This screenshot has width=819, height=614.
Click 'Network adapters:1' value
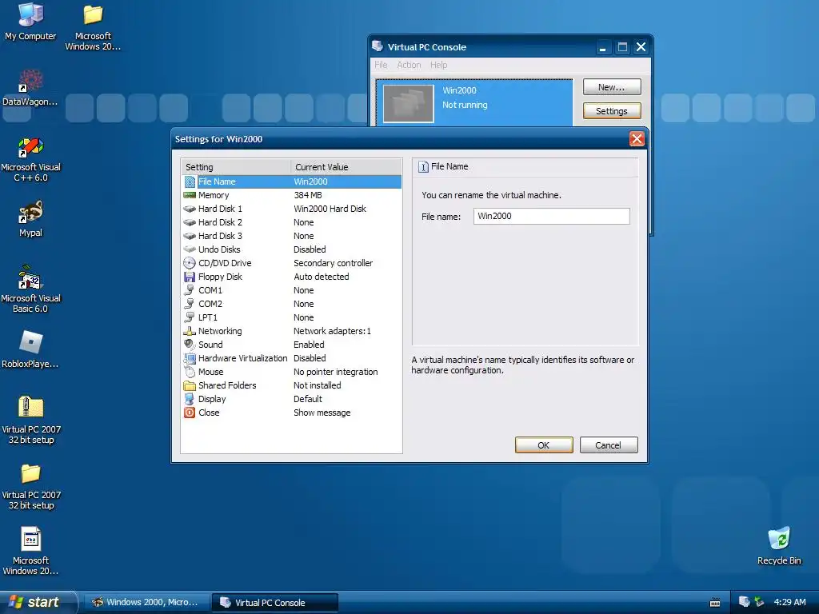(x=332, y=331)
